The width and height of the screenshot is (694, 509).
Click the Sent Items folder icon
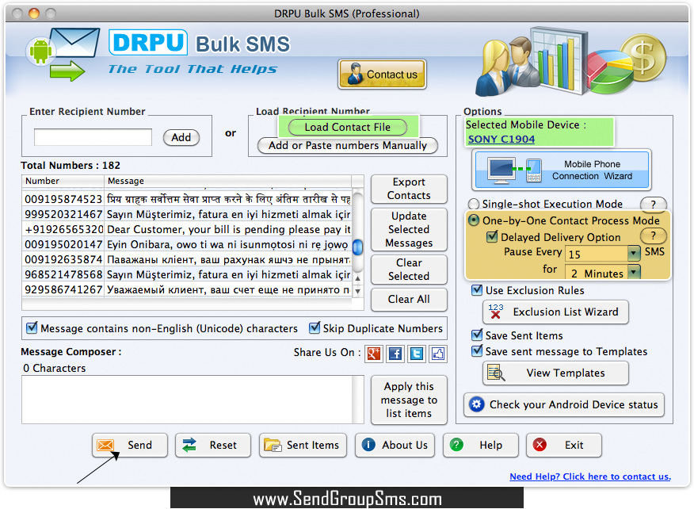(273, 445)
